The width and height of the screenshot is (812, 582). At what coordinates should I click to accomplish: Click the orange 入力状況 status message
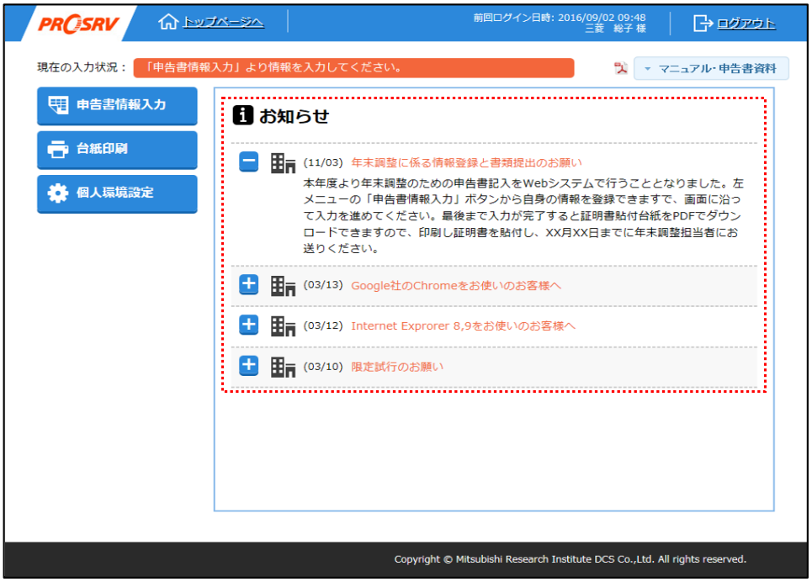pos(353,68)
